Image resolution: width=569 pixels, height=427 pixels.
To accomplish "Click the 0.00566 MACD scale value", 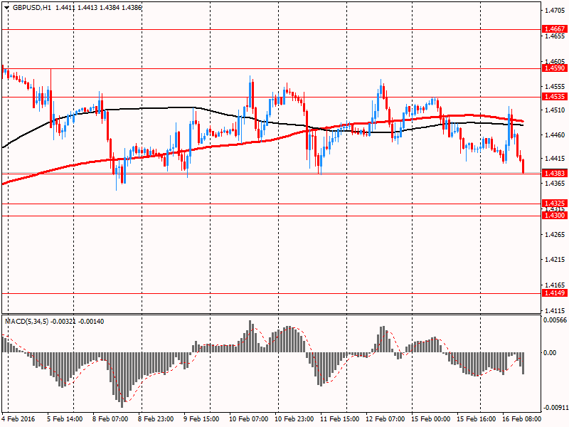I will tap(554, 321).
